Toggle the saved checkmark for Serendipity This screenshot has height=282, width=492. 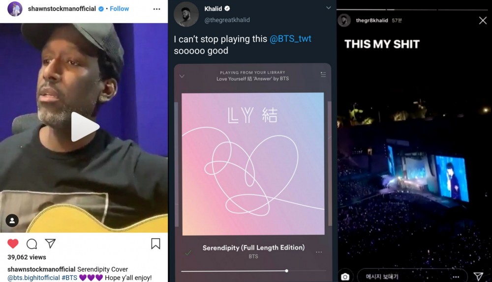coord(188,253)
